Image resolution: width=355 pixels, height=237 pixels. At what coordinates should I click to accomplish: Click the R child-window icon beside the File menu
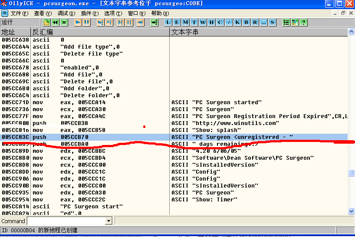point(4,13)
